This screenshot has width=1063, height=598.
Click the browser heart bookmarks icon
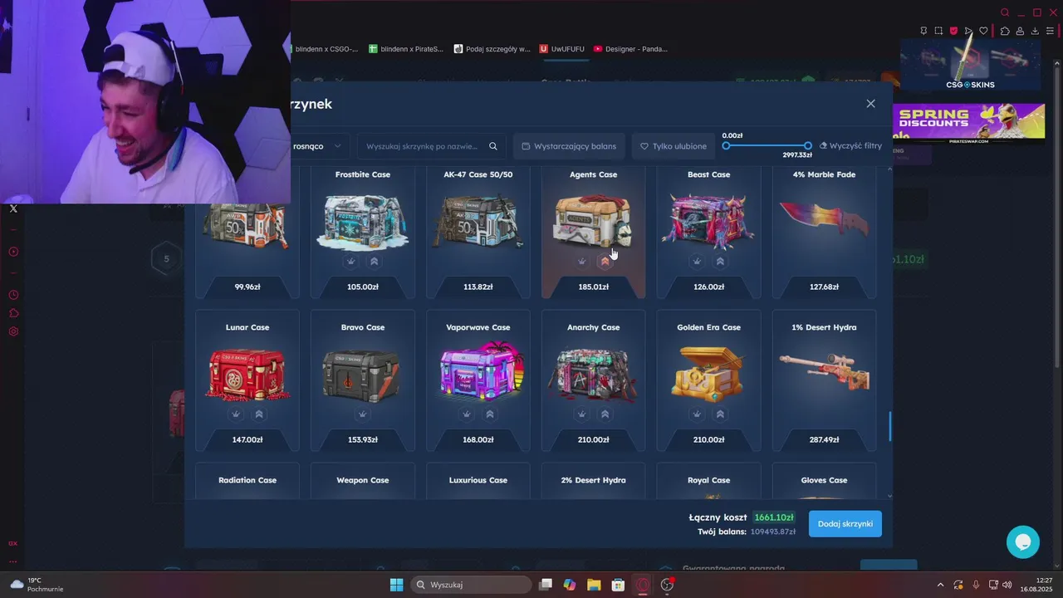click(983, 31)
